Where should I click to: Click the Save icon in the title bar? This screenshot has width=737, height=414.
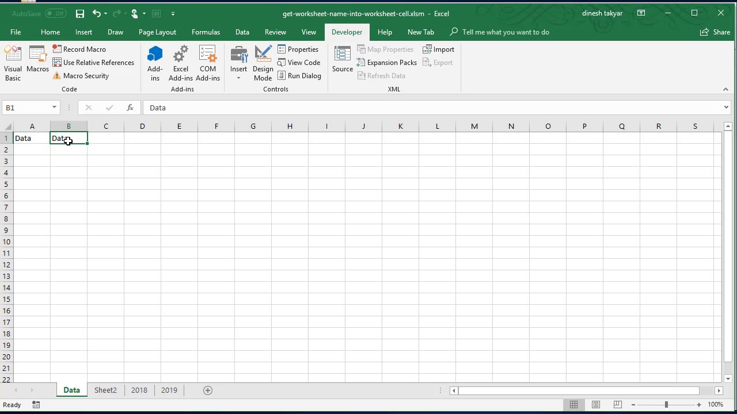(x=80, y=13)
